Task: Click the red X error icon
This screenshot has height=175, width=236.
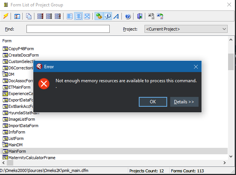Action: [44, 83]
